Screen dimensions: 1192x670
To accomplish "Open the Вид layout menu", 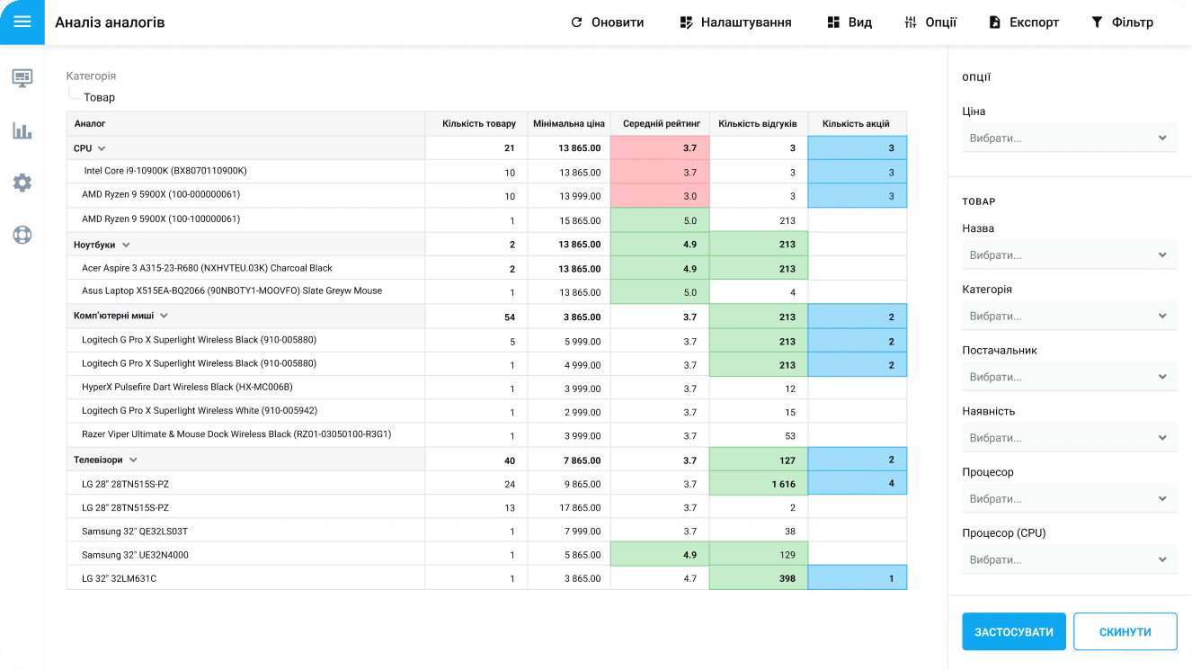I will coord(849,22).
